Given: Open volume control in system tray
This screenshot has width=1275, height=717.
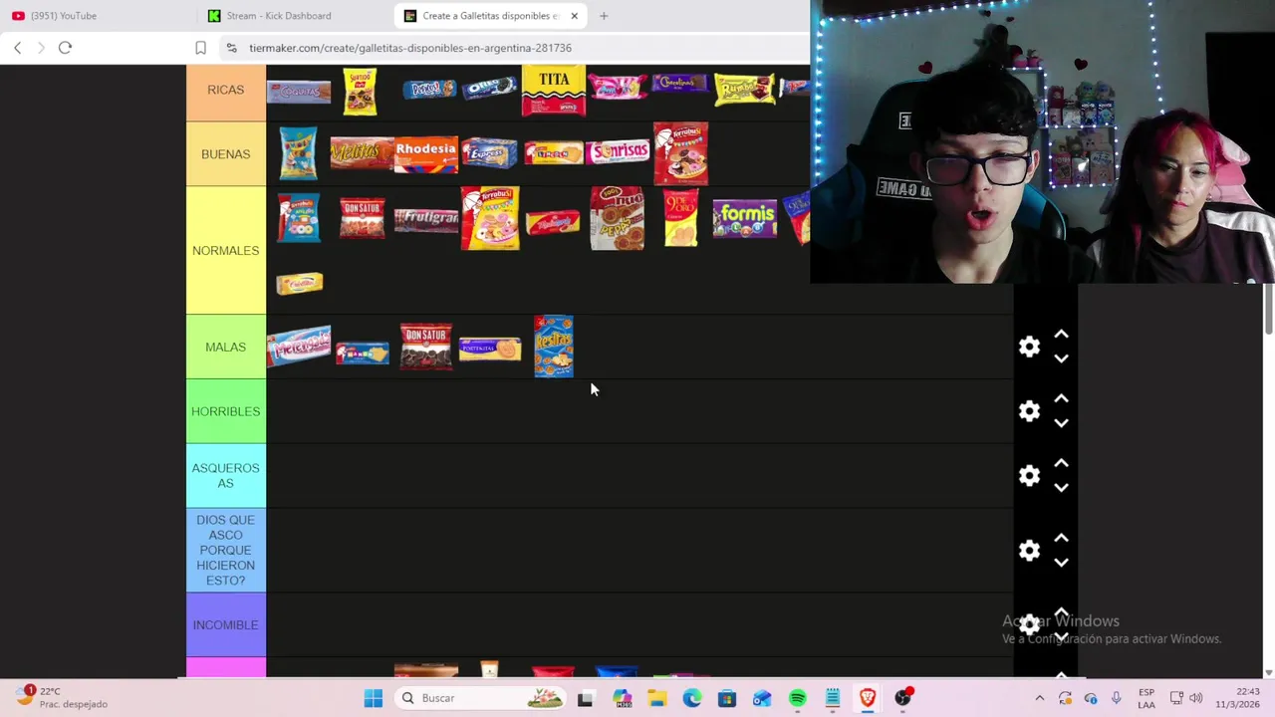Looking at the screenshot, I should [x=1195, y=698].
